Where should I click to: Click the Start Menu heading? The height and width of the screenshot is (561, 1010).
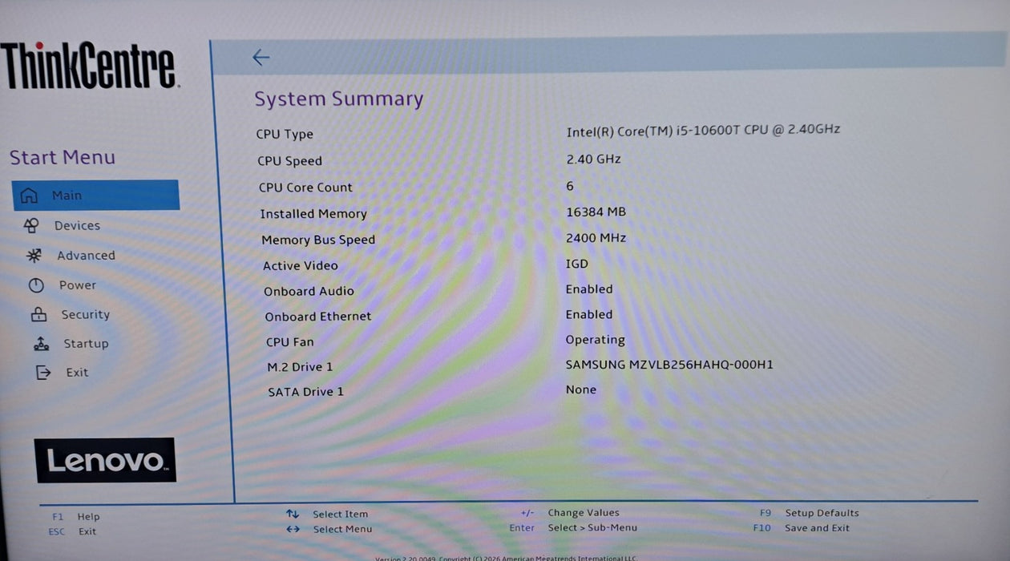click(63, 157)
